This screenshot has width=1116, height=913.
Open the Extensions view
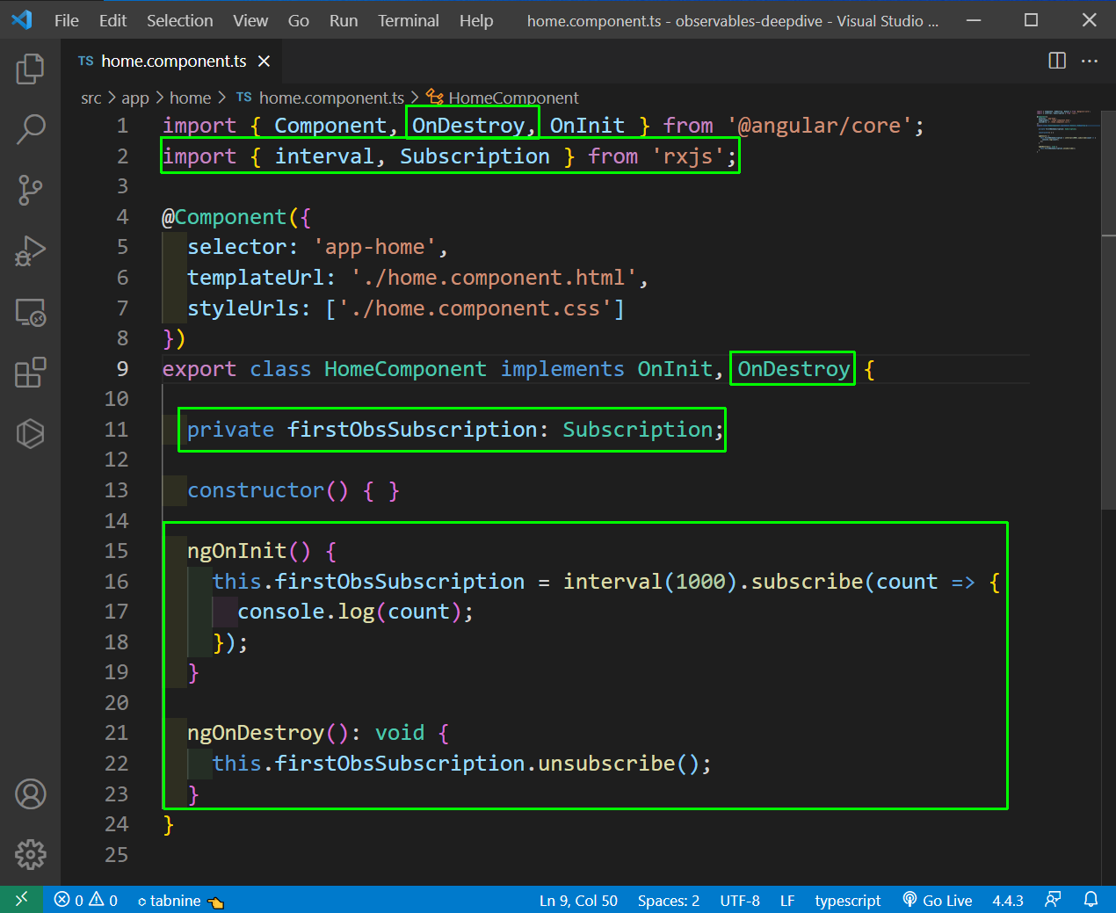pyautogui.click(x=30, y=373)
